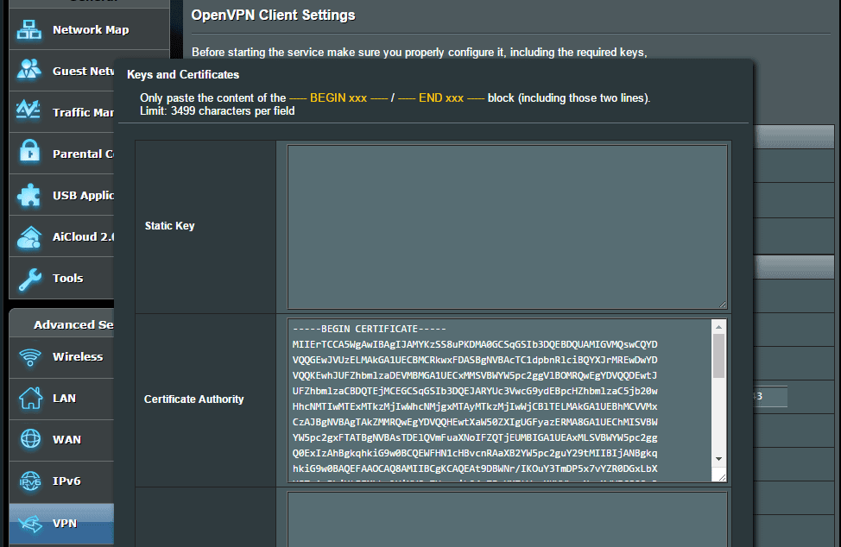Image resolution: width=841 pixels, height=547 pixels.
Task: Open the Parental Controls menu label
Action: pyautogui.click(x=83, y=154)
